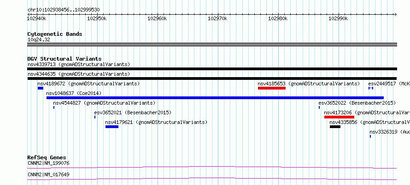Open nsv4335856 variant label
410x185 pixels.
click(370, 122)
